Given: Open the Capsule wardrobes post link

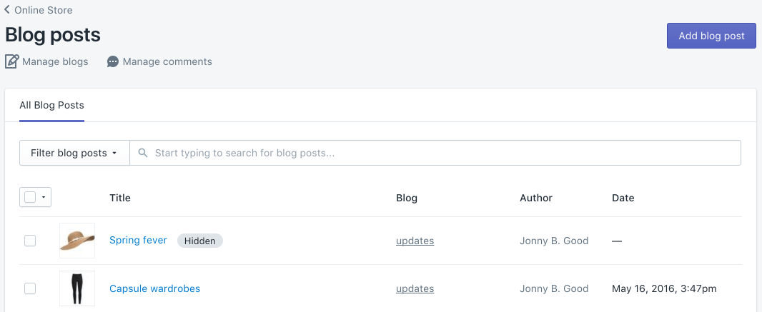Looking at the screenshot, I should [154, 288].
